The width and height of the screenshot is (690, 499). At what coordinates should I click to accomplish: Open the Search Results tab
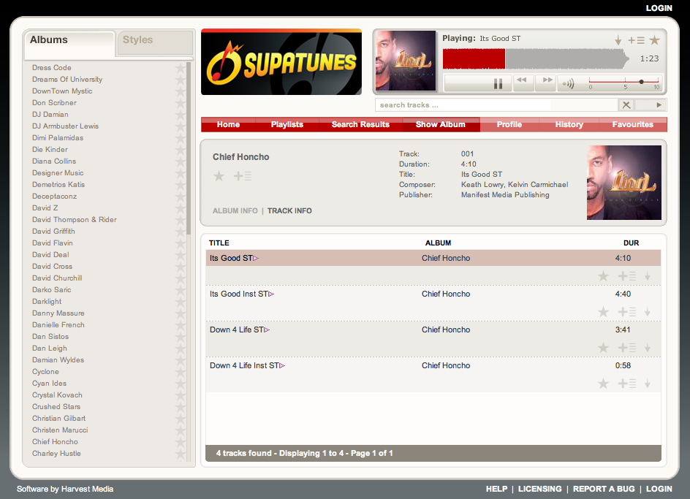coord(360,124)
